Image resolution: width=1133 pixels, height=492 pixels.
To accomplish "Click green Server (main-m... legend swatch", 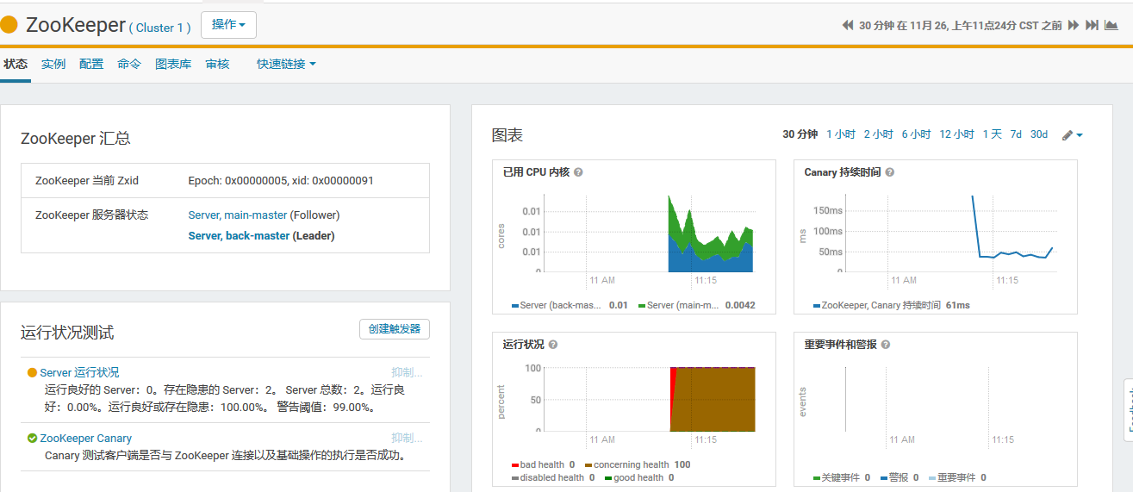I will [x=642, y=306].
